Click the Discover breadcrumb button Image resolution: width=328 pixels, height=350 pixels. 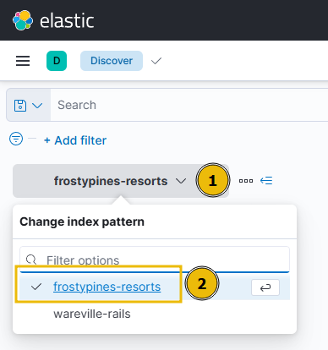point(112,61)
